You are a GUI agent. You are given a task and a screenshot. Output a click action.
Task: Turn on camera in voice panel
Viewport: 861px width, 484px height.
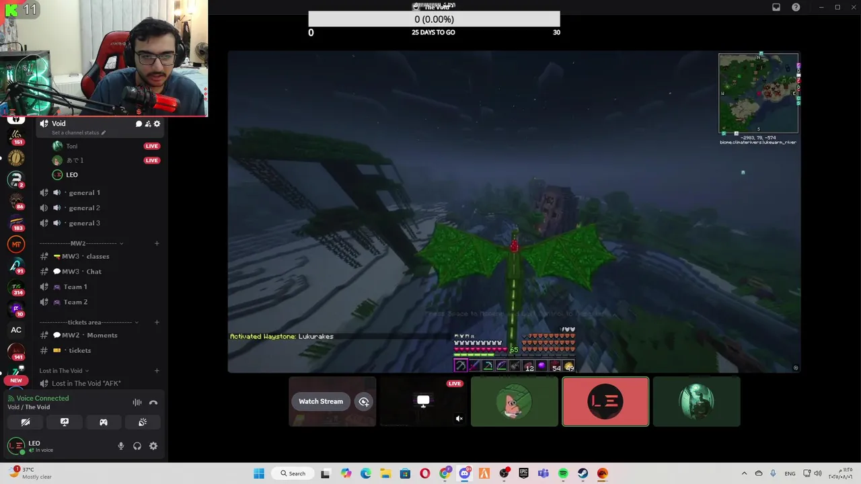coord(26,422)
